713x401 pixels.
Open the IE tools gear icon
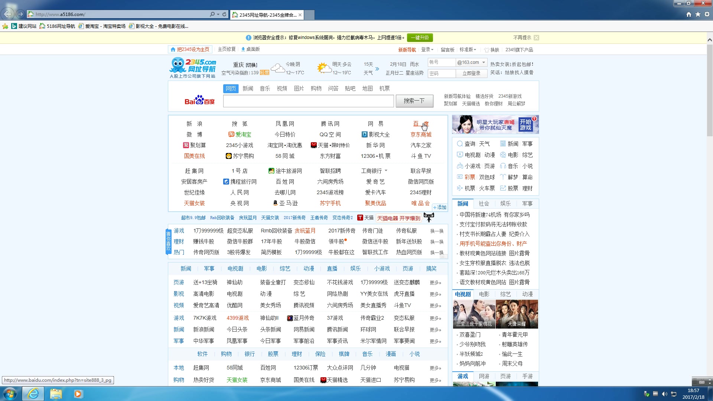[707, 14]
